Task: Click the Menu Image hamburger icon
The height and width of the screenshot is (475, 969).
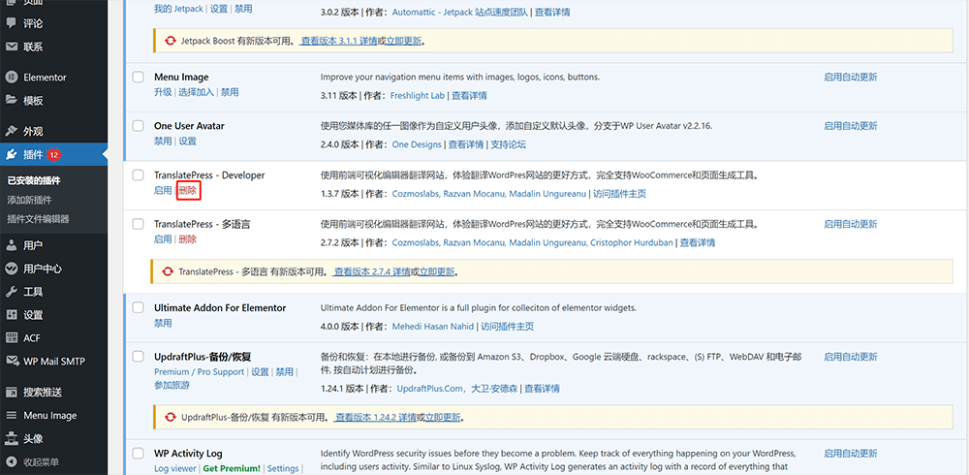Action: [11, 415]
